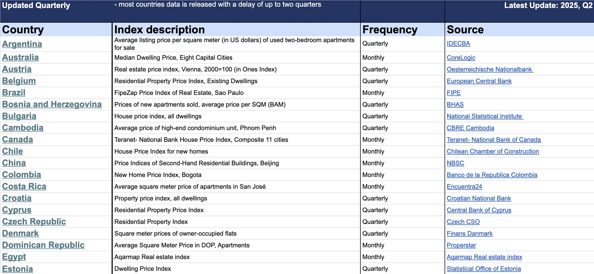Open the FIPE source link
The width and height of the screenshot is (594, 274).
point(453,93)
